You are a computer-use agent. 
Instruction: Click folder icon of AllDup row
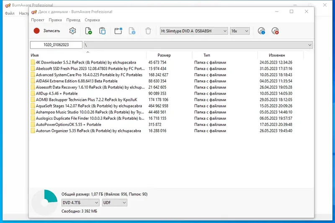click(33, 93)
